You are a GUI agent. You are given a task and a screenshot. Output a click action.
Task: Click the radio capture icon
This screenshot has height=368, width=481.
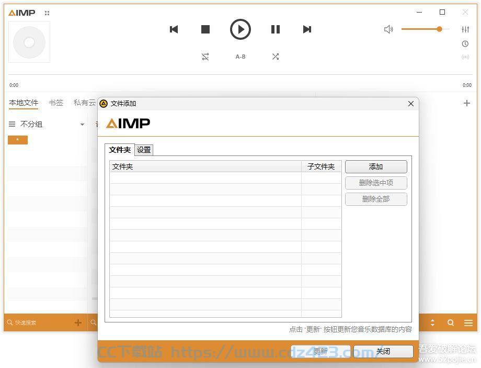coord(465,57)
